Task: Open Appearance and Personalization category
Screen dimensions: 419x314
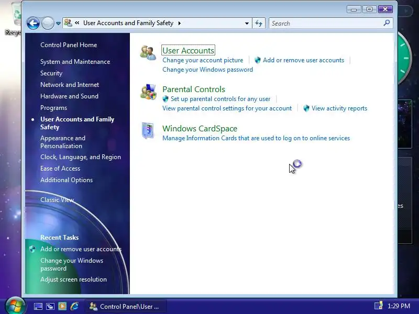Action: (63, 142)
